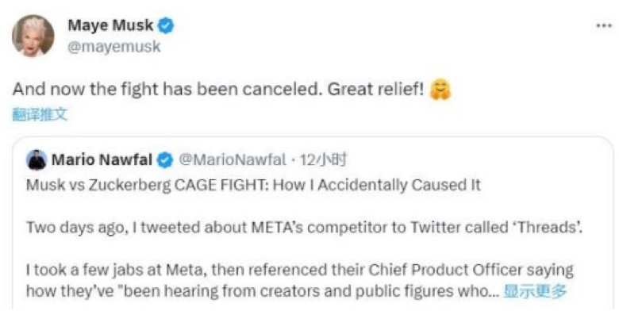The height and width of the screenshot is (311, 619).
Task: Click Maye Musk's blue verified badge
Action: [166, 26]
